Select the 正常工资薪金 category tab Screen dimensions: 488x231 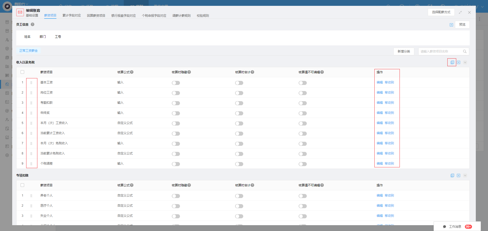point(28,51)
